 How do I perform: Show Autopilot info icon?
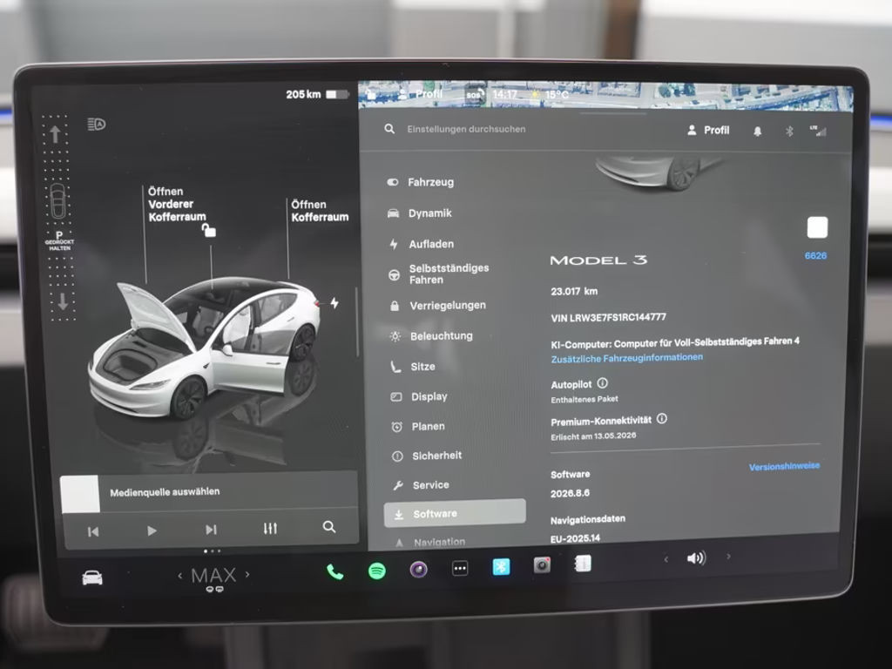[603, 383]
